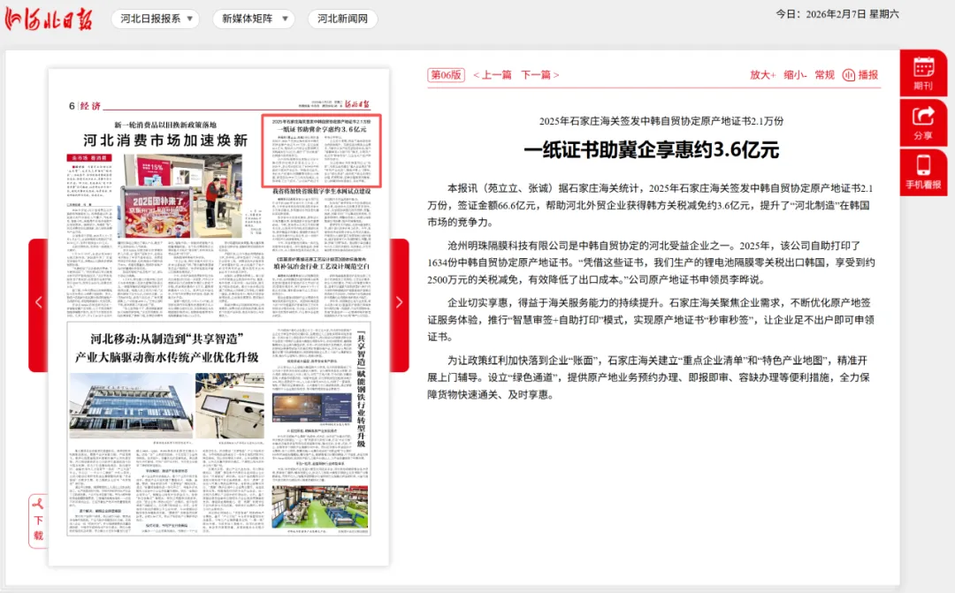Go to next page with right arrow
Viewport: 955px width, 593px height.
click(399, 303)
